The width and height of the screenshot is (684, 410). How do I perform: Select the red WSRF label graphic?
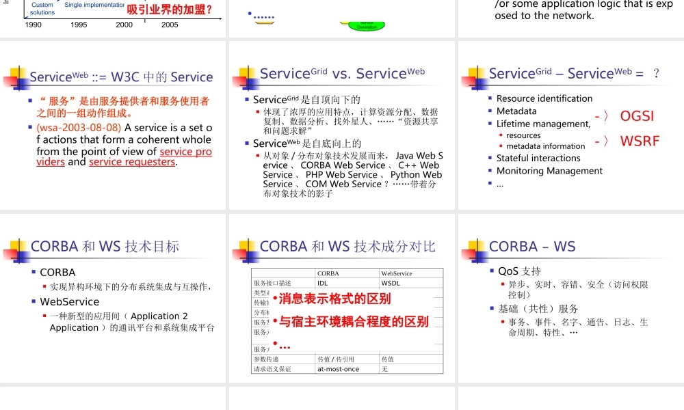tap(638, 141)
